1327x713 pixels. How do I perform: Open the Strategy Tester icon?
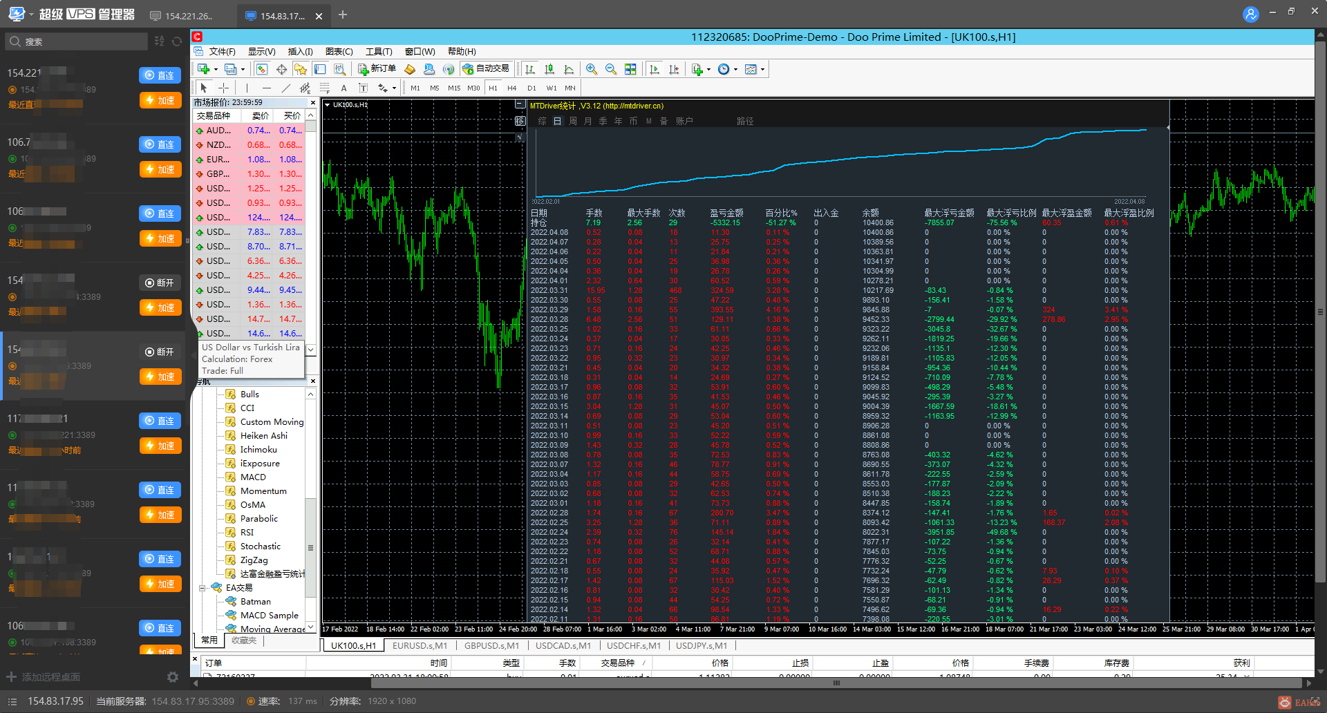click(339, 69)
